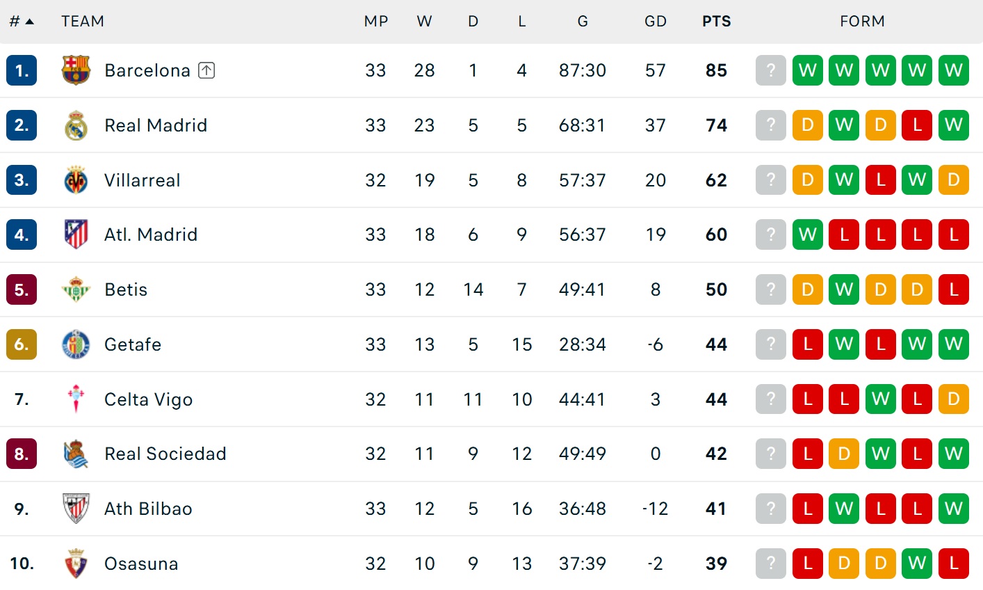Click the promotion arrow icon beside Barcelona
This screenshot has width=983, height=590.
click(x=206, y=70)
